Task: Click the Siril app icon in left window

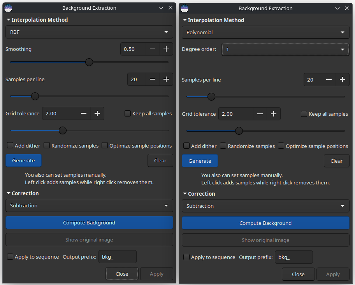Action: point(8,8)
